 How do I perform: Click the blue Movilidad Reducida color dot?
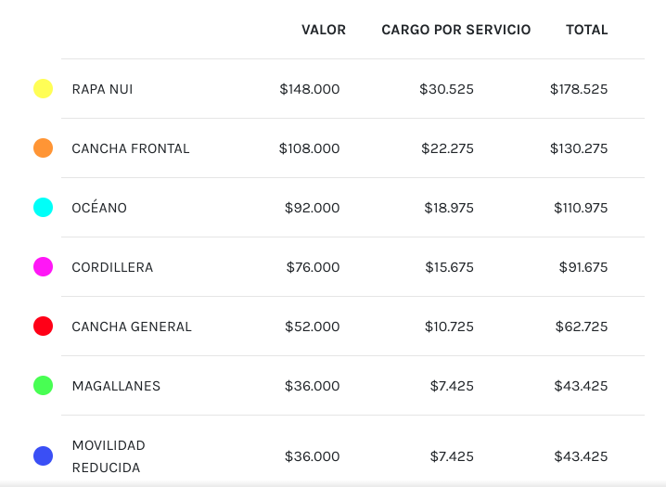pos(43,456)
